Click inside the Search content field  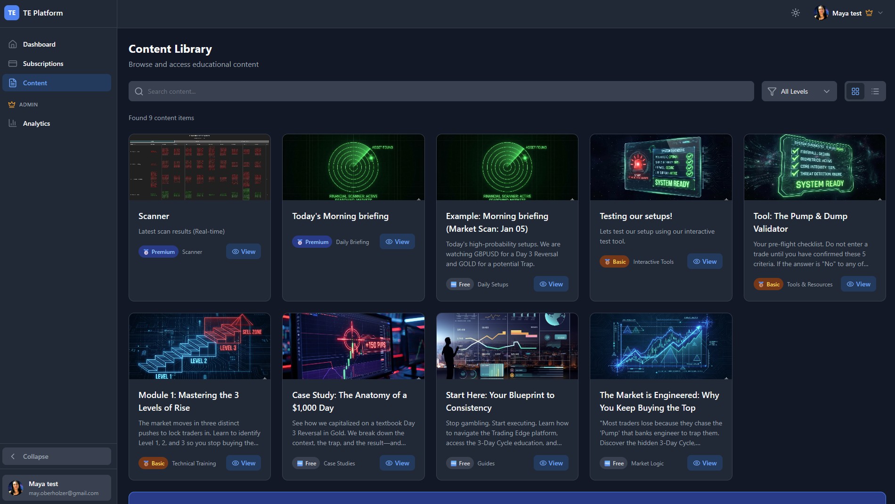click(x=330, y=91)
